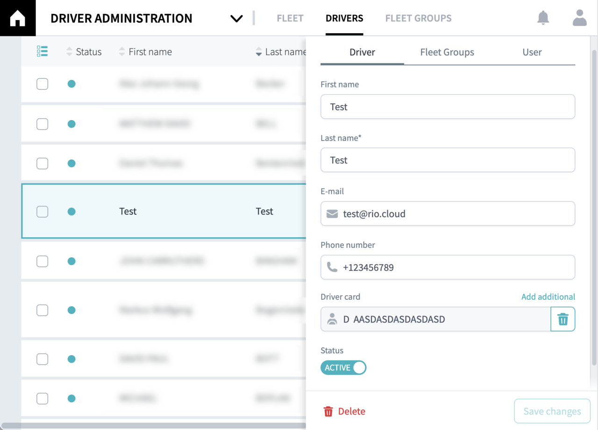The height and width of the screenshot is (430, 598).
Task: Open the user account icon
Action: [x=579, y=18]
